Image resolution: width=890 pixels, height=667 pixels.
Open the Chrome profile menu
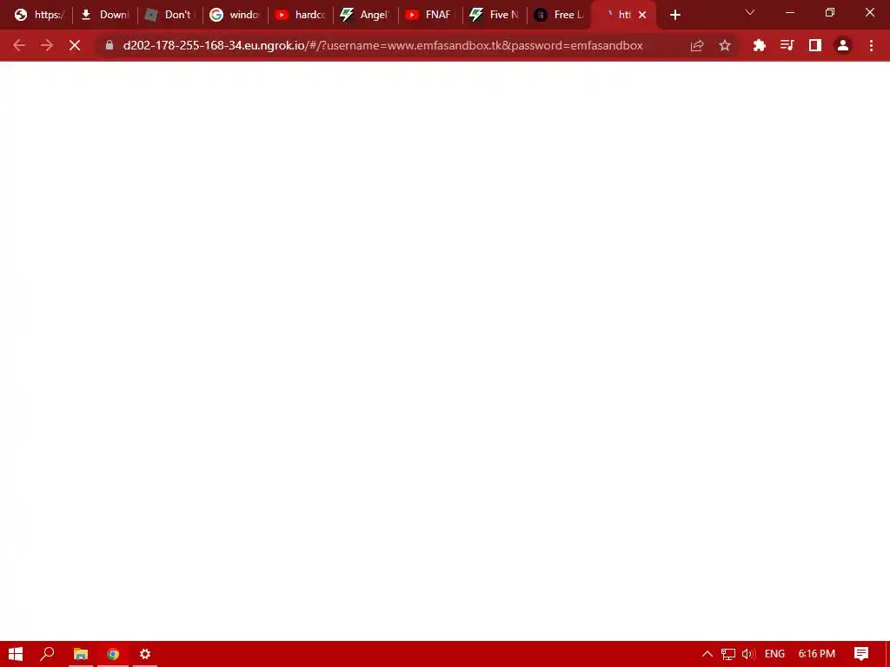[x=843, y=45]
